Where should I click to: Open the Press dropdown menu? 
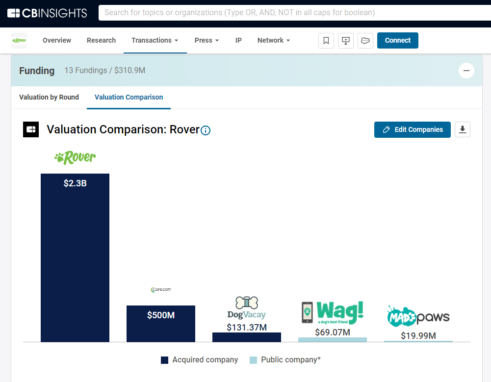point(207,41)
